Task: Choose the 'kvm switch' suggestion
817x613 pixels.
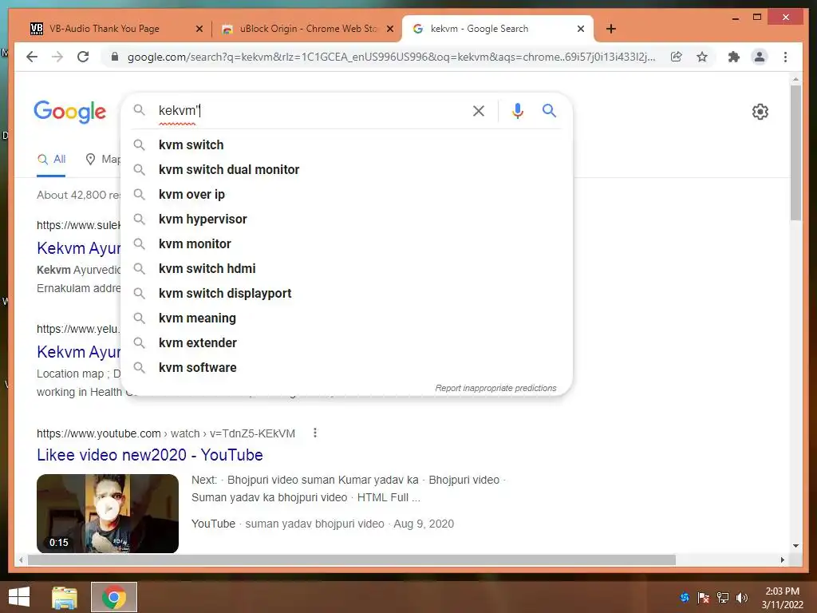Action: click(346, 145)
